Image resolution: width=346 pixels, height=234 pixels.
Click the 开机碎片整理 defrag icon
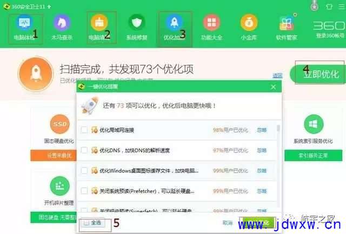(60, 186)
